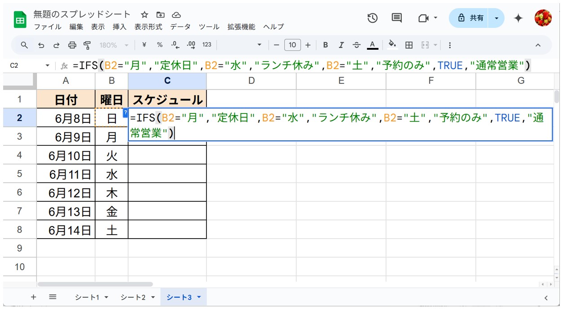Open merge cells dropdown arrow
Viewport: 563px width, 309px height.
coord(435,45)
